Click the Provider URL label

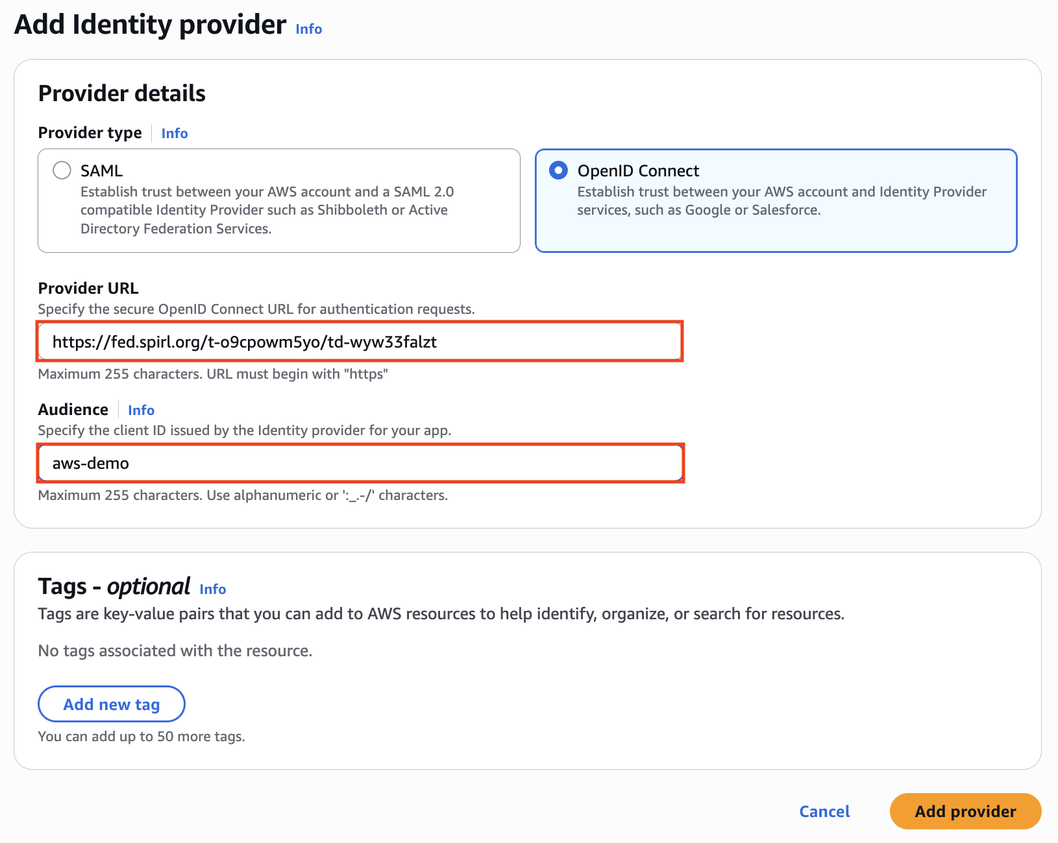tap(88, 288)
